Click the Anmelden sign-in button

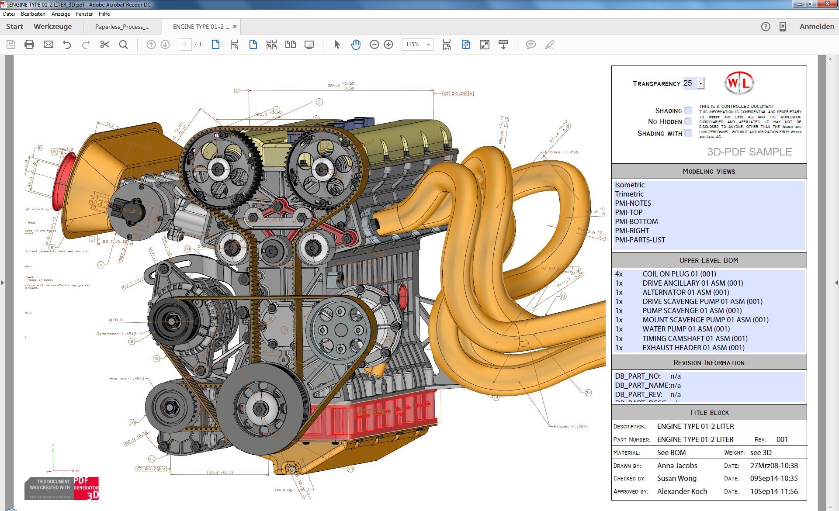click(816, 27)
